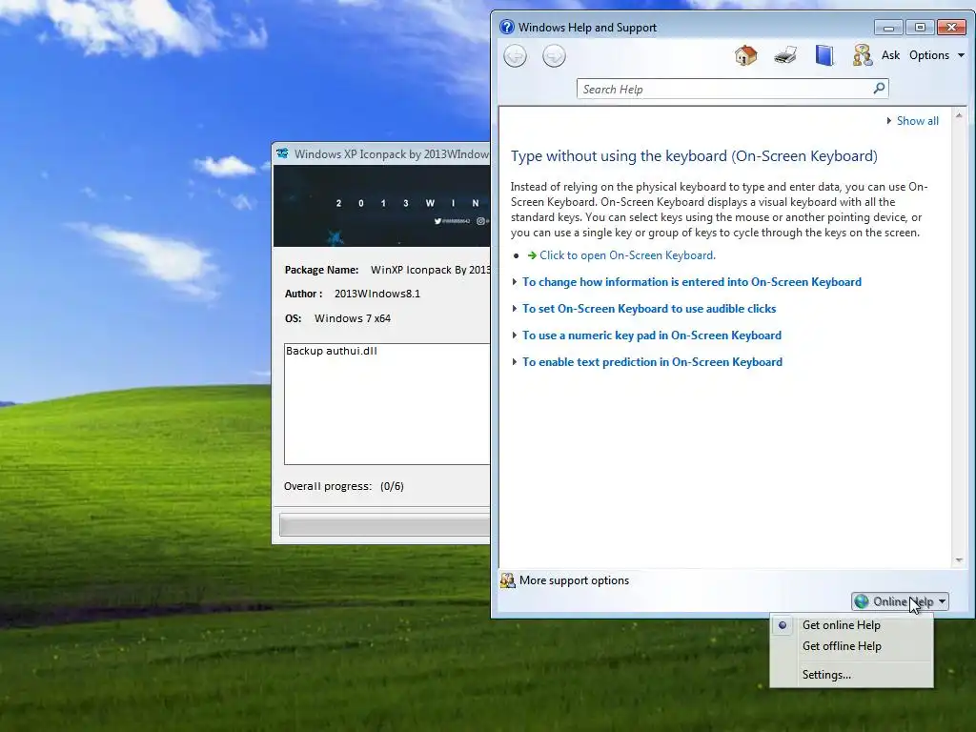Viewport: 976px width, 732px height.
Task: Click the Author '2013WIndows8.1' text
Action: (x=377, y=294)
